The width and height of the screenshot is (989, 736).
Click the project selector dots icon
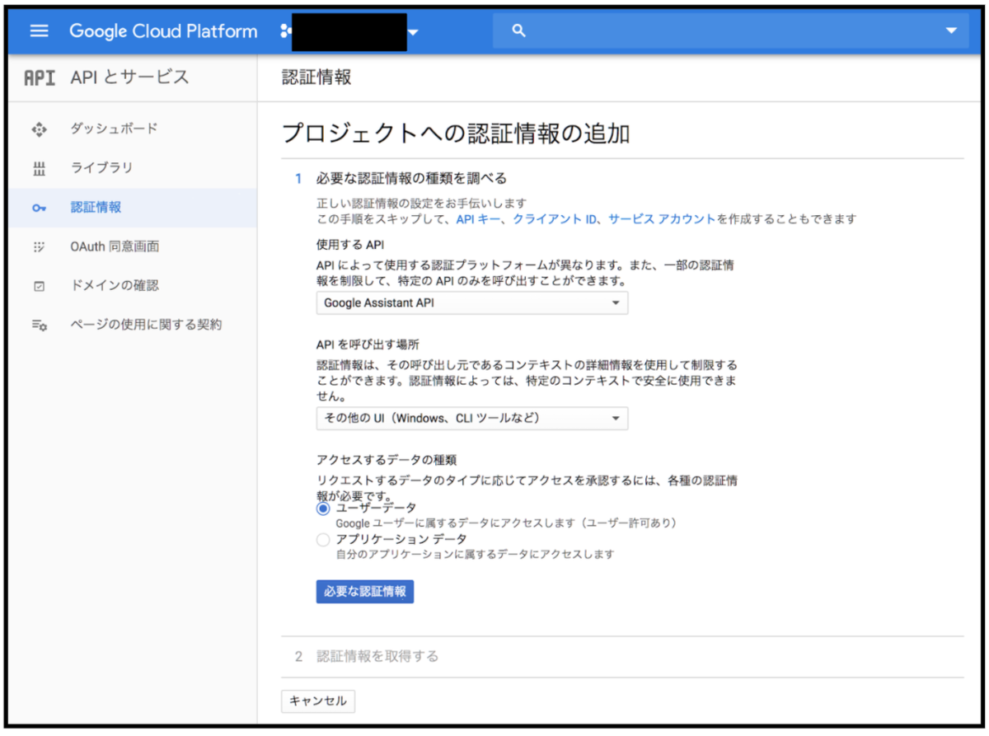[x=286, y=31]
